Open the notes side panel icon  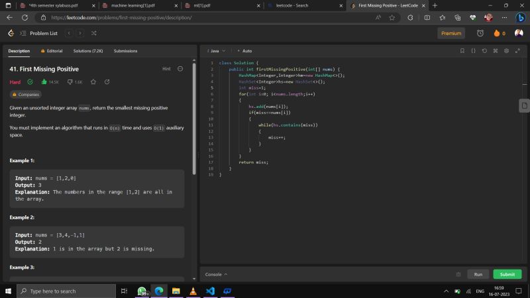tap(524, 106)
